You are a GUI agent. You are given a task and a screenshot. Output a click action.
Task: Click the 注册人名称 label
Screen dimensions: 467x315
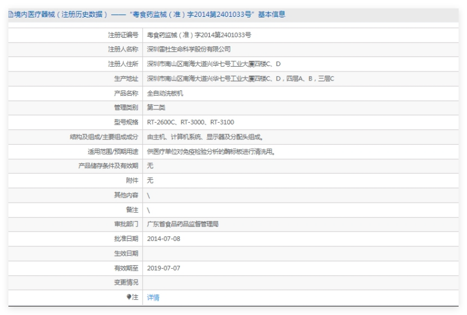coord(123,49)
